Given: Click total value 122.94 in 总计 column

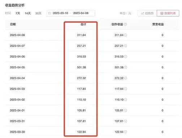Looking at the screenshot, I should click(81, 132).
